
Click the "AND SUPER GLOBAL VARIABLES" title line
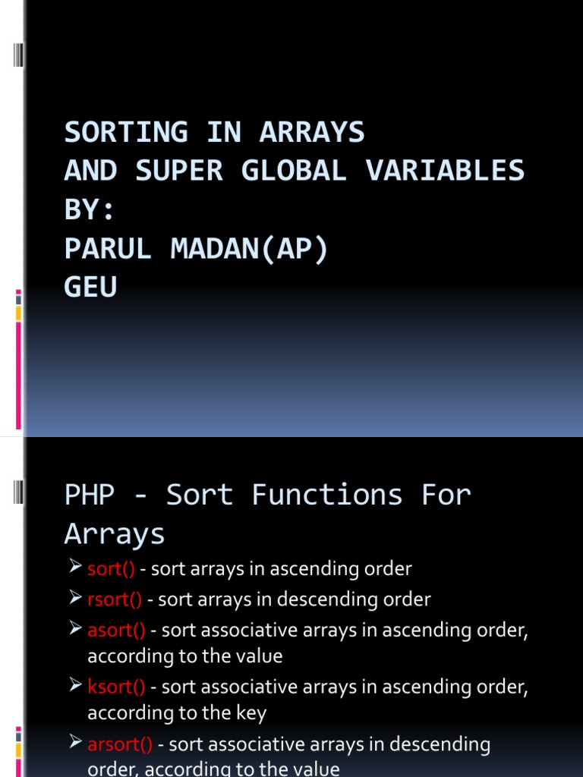point(295,171)
